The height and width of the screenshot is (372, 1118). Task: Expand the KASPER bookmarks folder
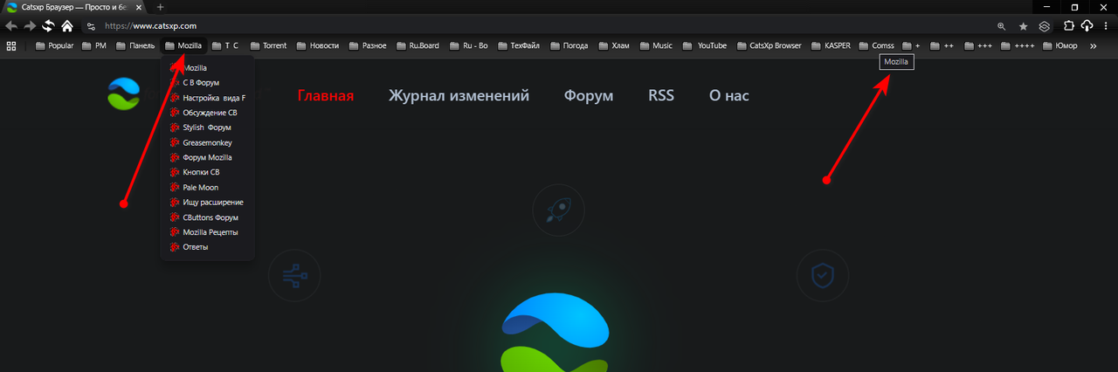click(830, 45)
